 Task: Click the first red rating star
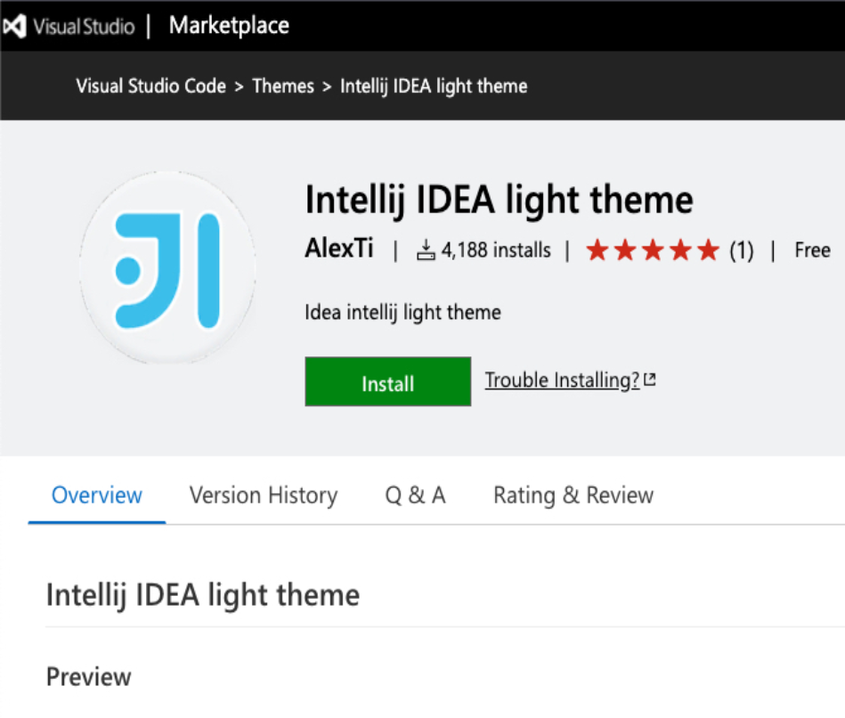tap(597, 251)
